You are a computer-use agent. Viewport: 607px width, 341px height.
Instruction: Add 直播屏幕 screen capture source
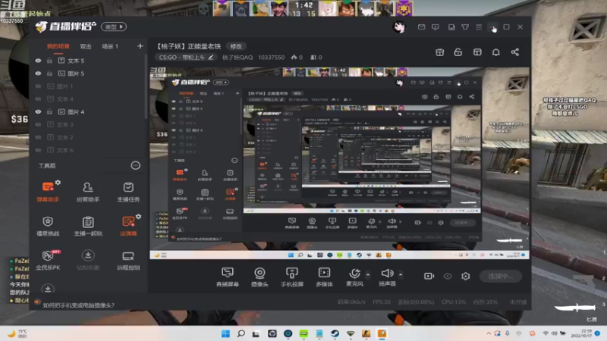227,277
